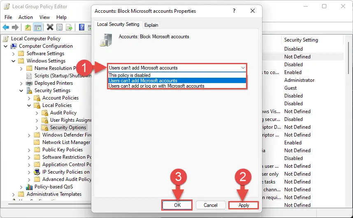This screenshot has width=353, height=218.
Task: Expand the Administrative Templates node
Action: pos(13,194)
